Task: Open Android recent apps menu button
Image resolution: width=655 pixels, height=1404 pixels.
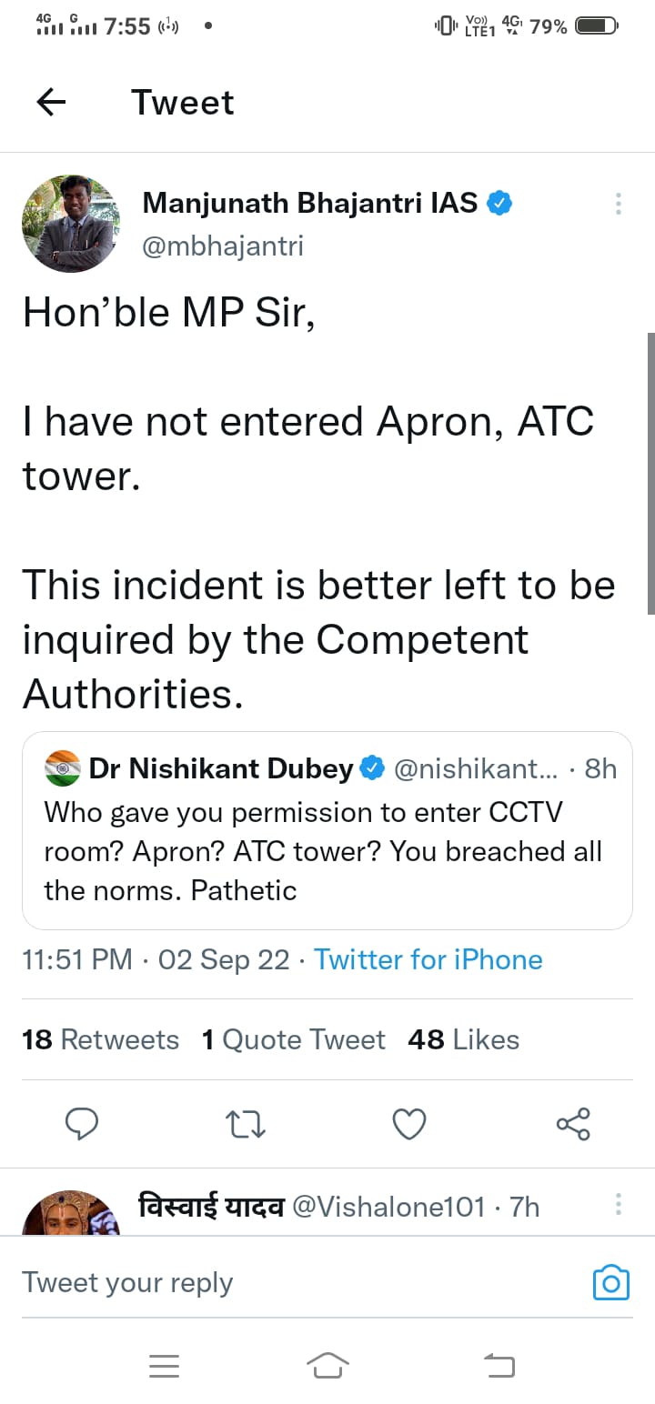Action: tap(164, 1365)
